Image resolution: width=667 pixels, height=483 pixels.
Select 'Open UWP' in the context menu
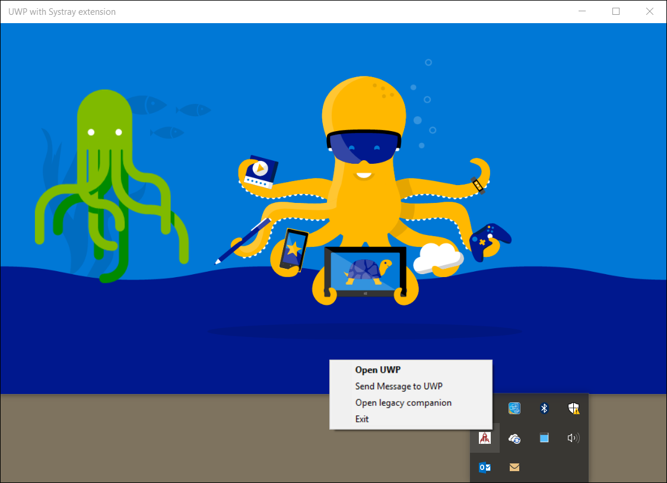coord(378,370)
